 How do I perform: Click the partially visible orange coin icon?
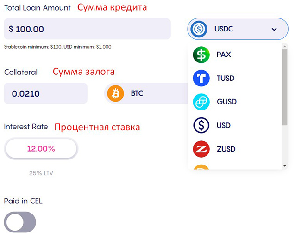tap(201, 167)
